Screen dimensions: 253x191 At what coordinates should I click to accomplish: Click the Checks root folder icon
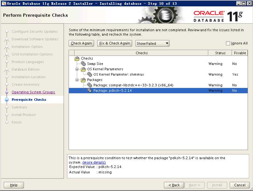pyautogui.click(x=77, y=59)
